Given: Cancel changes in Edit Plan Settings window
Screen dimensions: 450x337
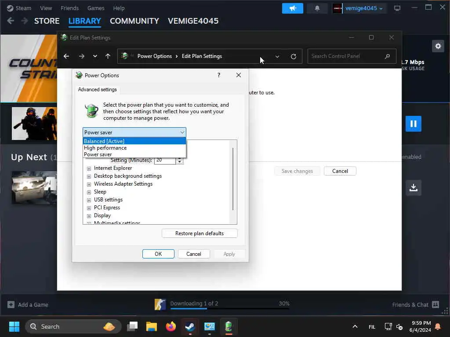Looking at the screenshot, I should pyautogui.click(x=340, y=171).
